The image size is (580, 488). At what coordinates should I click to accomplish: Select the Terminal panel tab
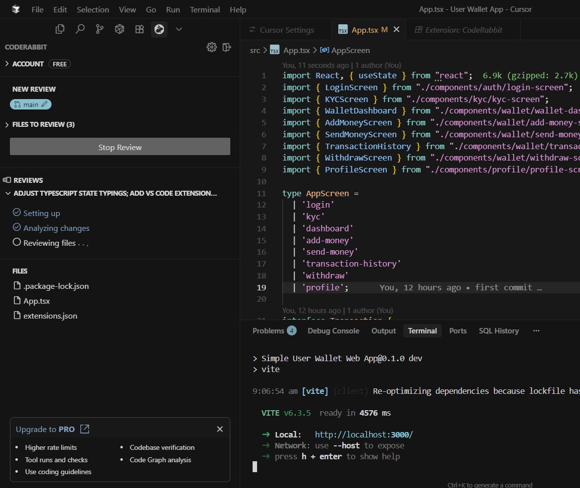point(422,331)
